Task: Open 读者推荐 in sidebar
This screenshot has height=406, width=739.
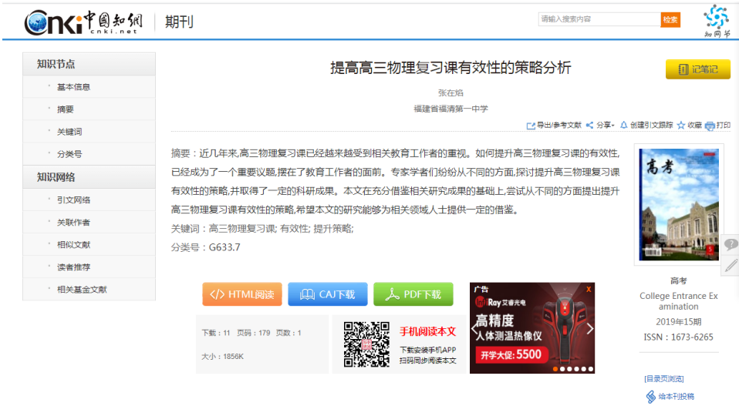Action: click(73, 267)
